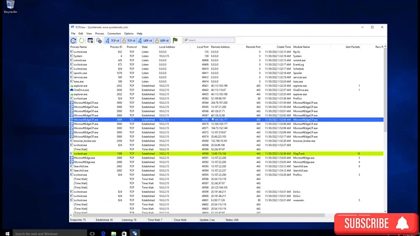Screen dimensions: 420x236
Task: Click into the Search field
Action: click(x=209, y=40)
